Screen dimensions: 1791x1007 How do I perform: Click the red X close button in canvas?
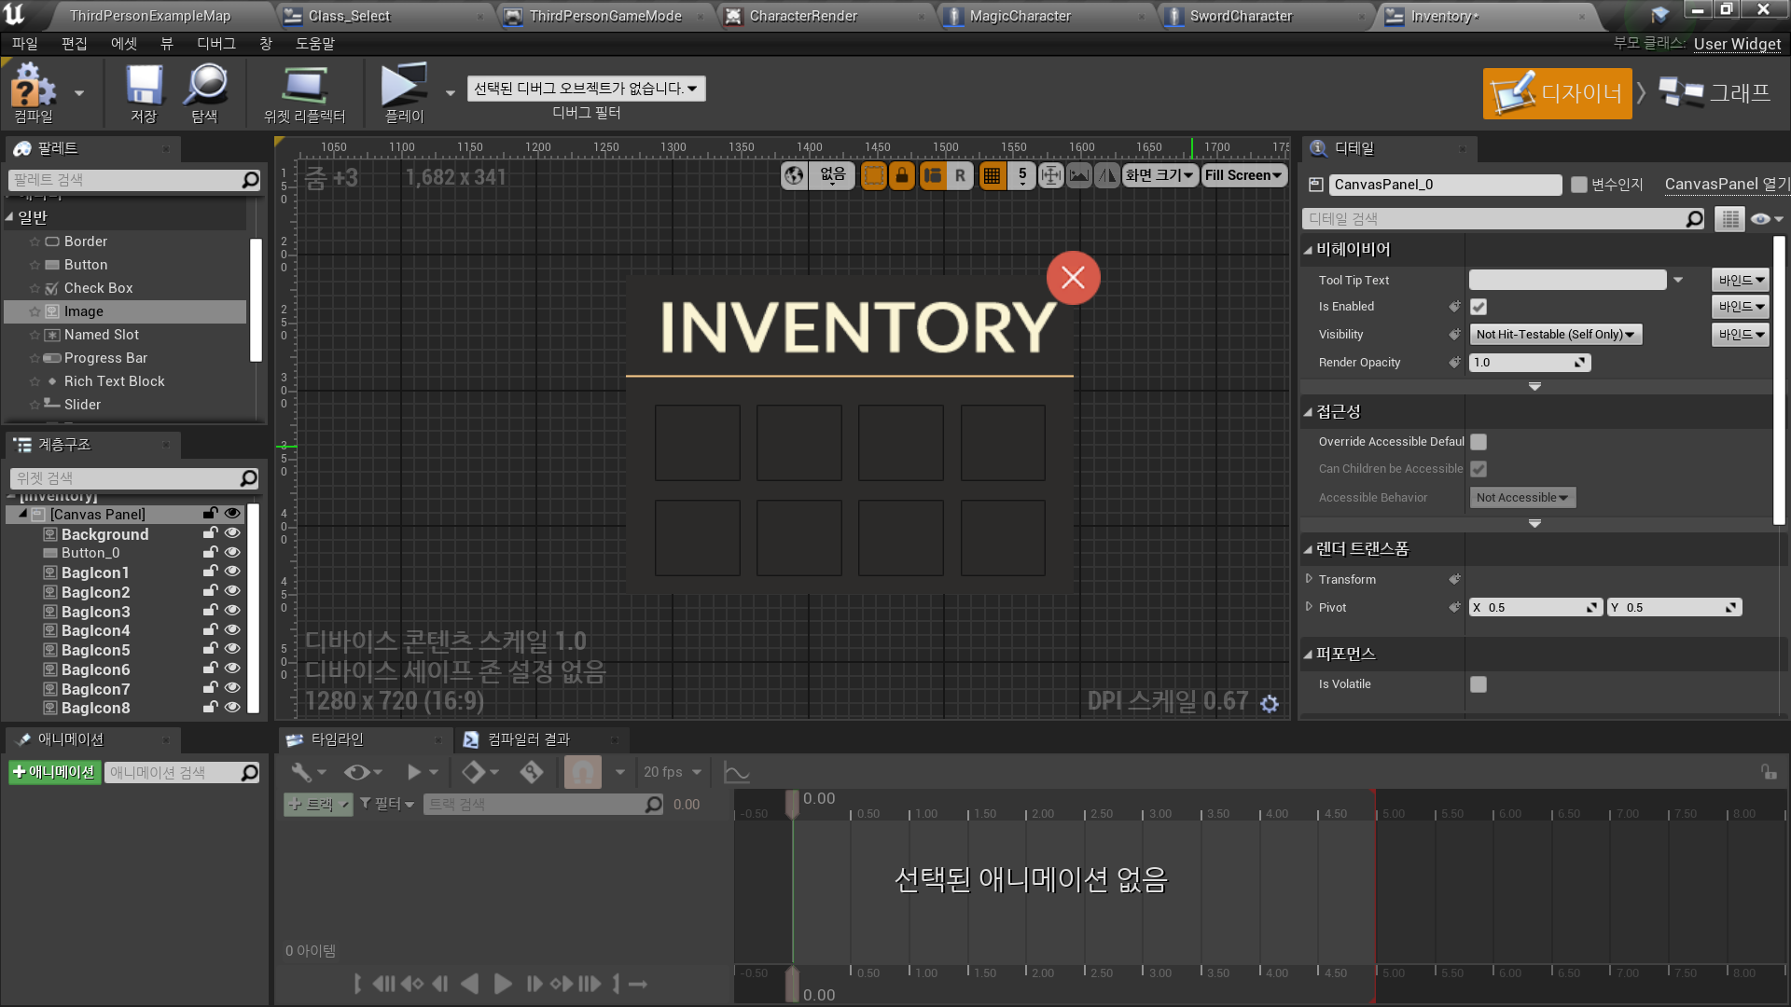pos(1073,277)
